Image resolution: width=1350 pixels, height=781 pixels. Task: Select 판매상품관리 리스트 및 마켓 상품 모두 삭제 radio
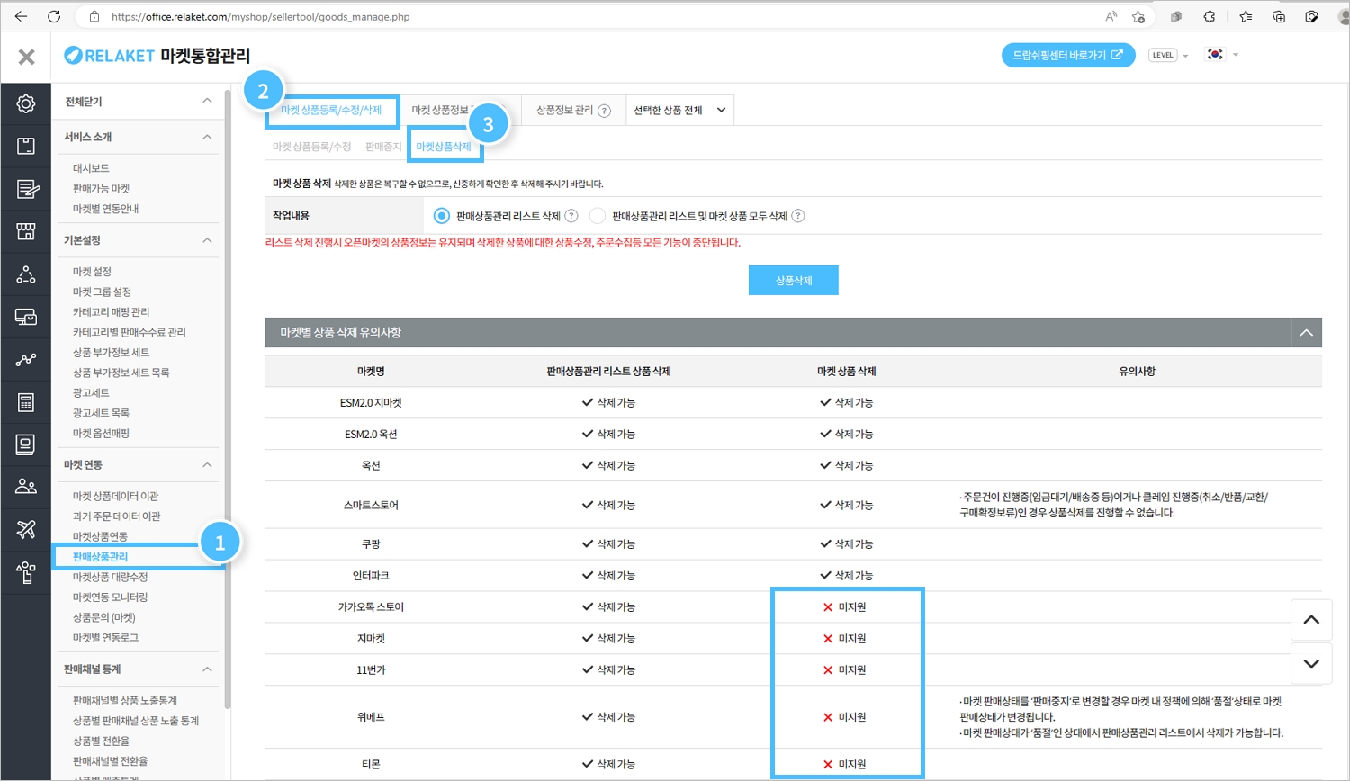[598, 216]
